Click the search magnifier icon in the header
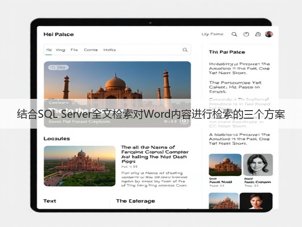 tap(234, 35)
